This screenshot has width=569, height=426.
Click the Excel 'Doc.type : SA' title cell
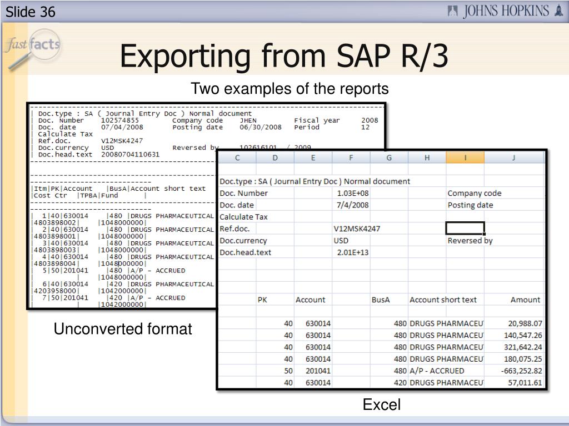(x=315, y=181)
